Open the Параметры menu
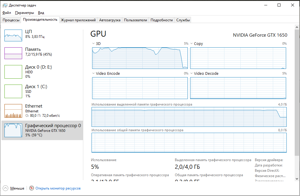The height and width of the screenshot is (196, 300). point(25,13)
